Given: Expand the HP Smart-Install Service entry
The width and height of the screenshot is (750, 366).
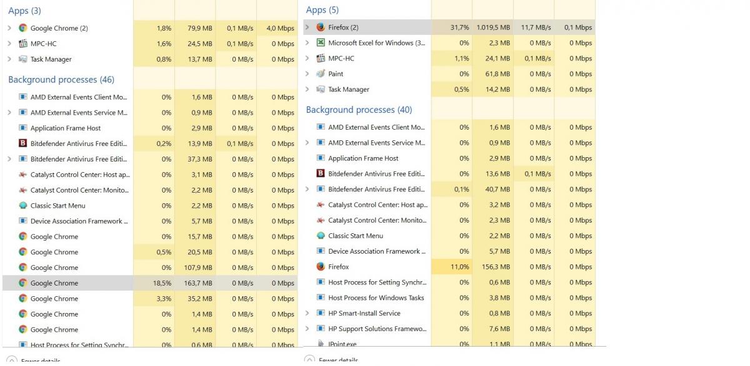Looking at the screenshot, I should [x=307, y=314].
